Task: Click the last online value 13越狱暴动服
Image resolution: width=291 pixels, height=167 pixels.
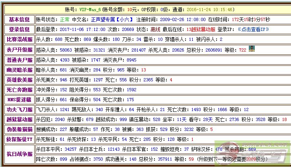Action: point(201,30)
